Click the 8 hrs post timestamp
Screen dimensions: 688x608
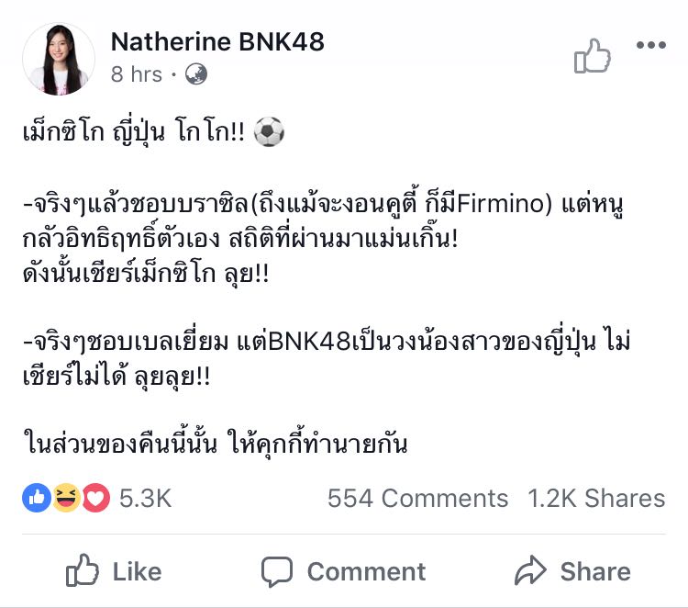136,74
